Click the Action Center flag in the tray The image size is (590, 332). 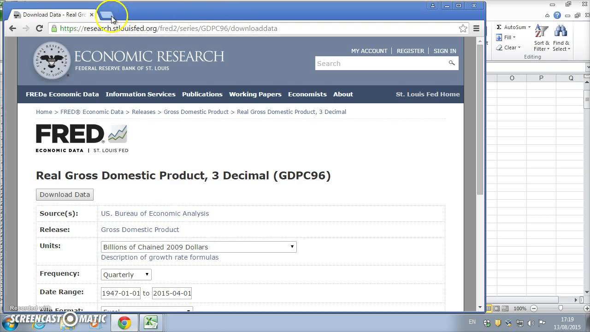[x=543, y=323]
